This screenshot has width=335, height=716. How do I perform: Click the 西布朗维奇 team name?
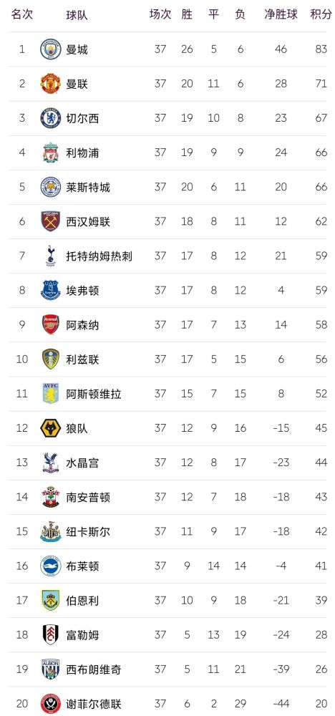pyautogui.click(x=94, y=670)
